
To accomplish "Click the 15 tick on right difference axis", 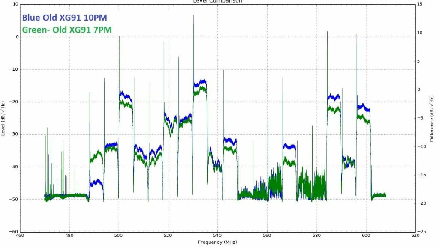I will point(421,4).
